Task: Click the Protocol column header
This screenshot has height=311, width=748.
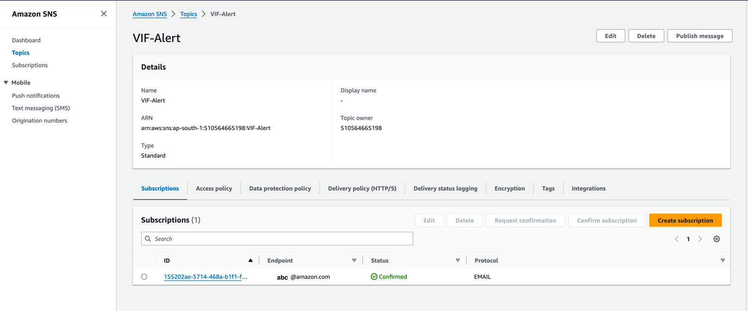Action: [x=487, y=261]
